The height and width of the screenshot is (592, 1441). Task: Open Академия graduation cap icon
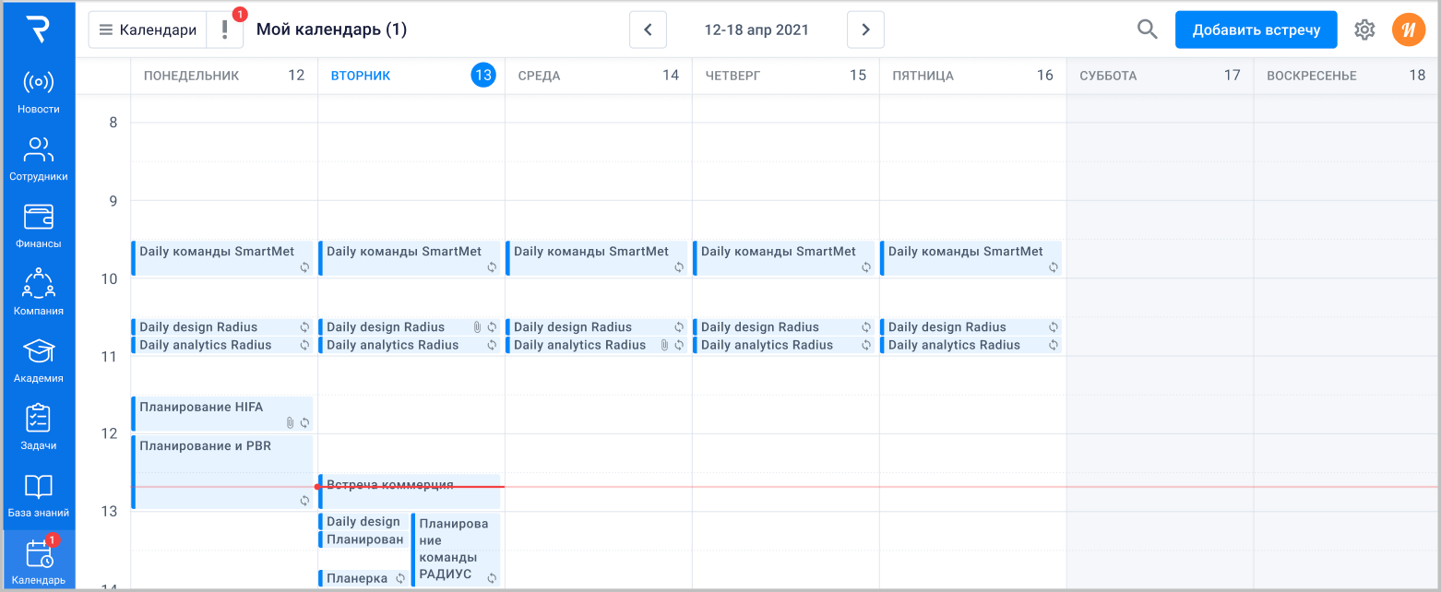tap(38, 361)
